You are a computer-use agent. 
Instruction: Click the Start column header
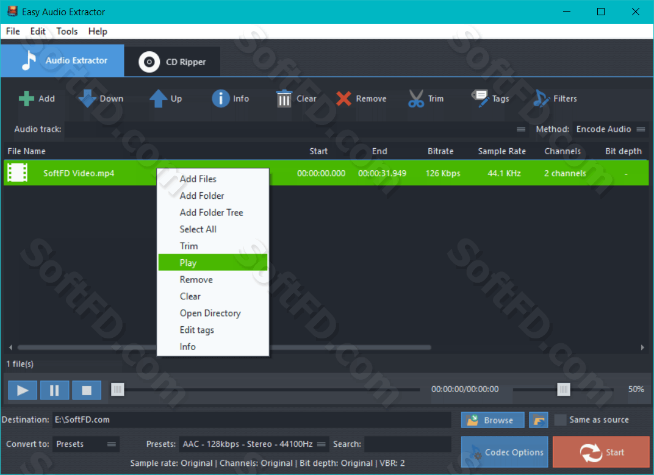[318, 151]
